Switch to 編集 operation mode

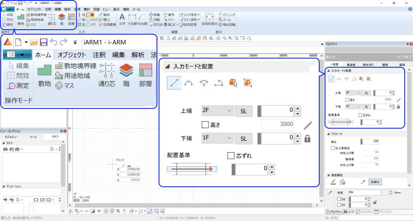point(7,15)
